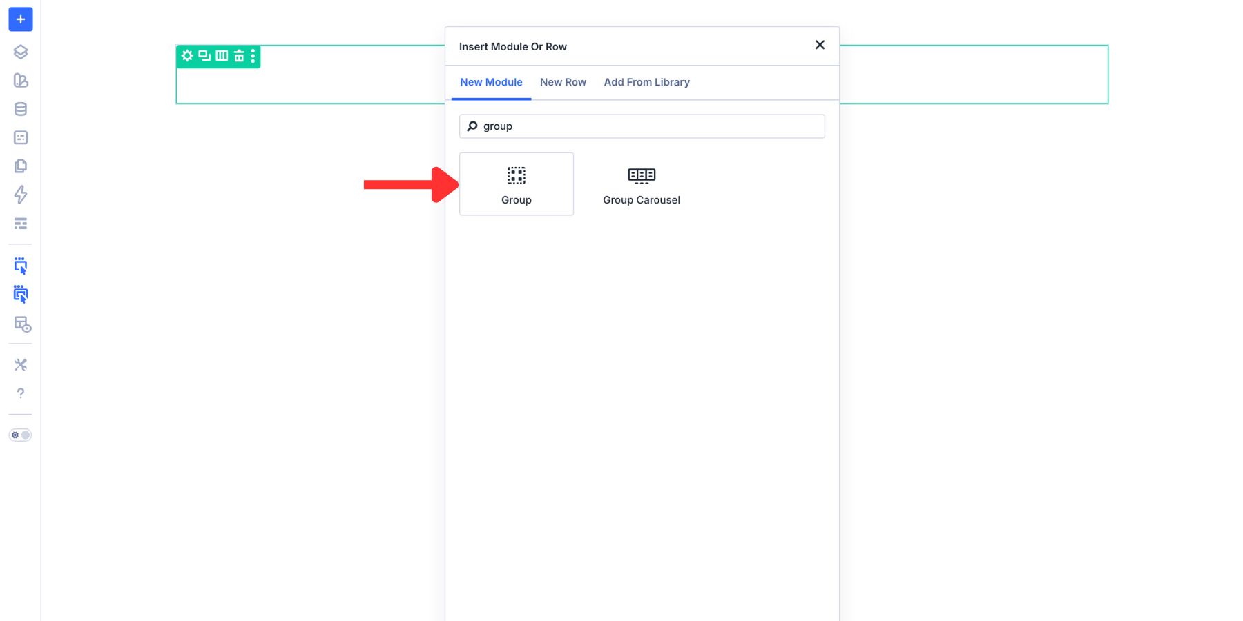Click the layout with eye preview icon
The image size is (1243, 621).
pyautogui.click(x=22, y=324)
